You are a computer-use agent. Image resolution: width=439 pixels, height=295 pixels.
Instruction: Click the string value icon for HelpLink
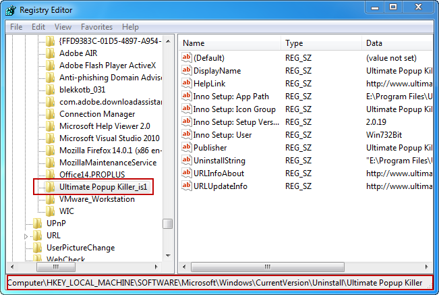187,84
